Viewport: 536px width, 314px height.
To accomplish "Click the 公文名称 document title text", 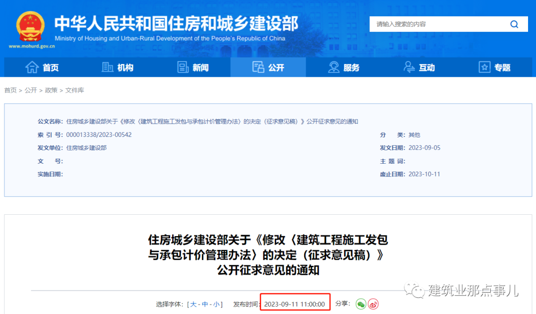I will point(212,122).
